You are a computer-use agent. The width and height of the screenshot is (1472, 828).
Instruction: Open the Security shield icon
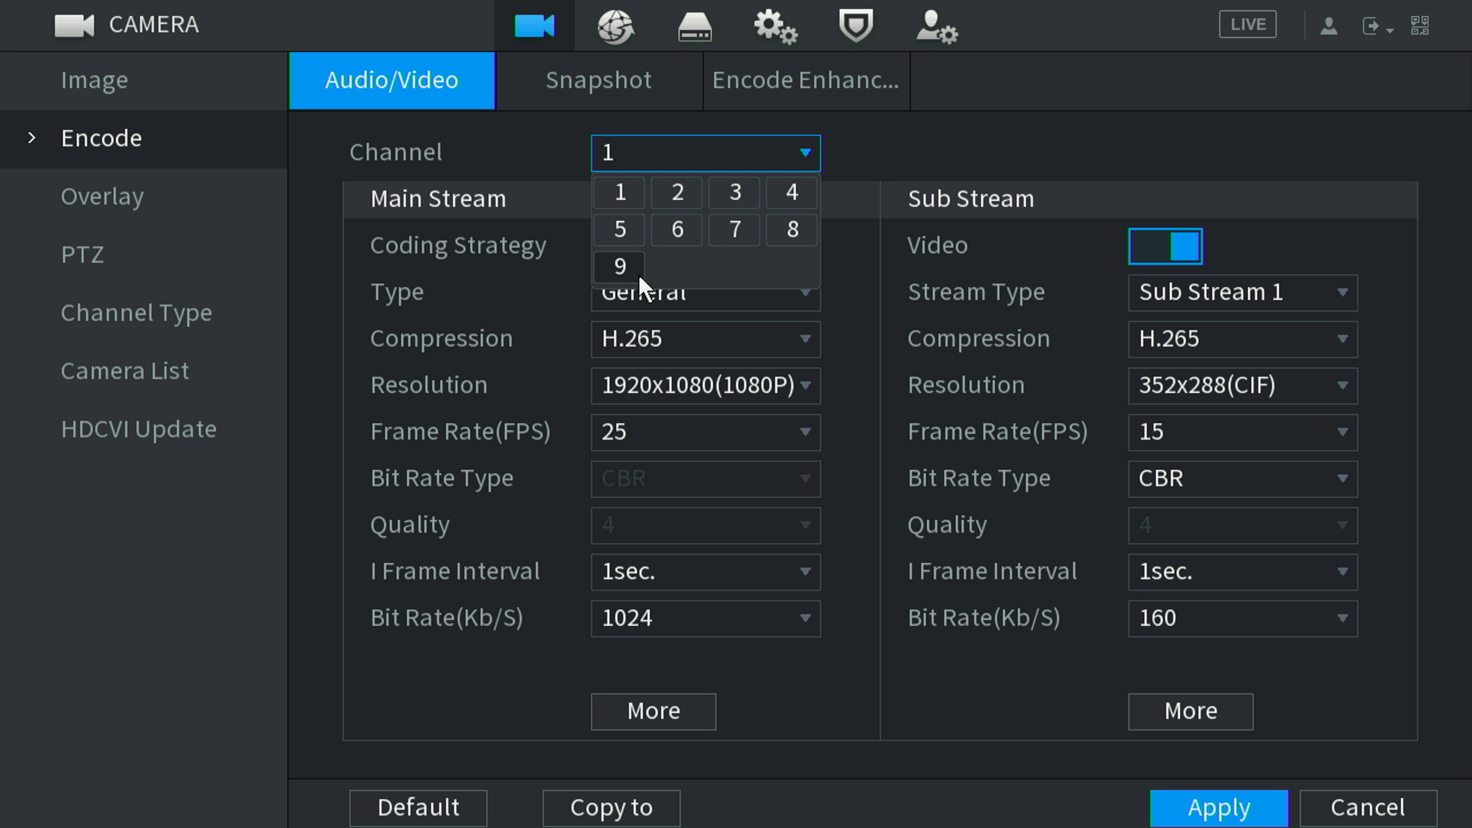pos(856,26)
